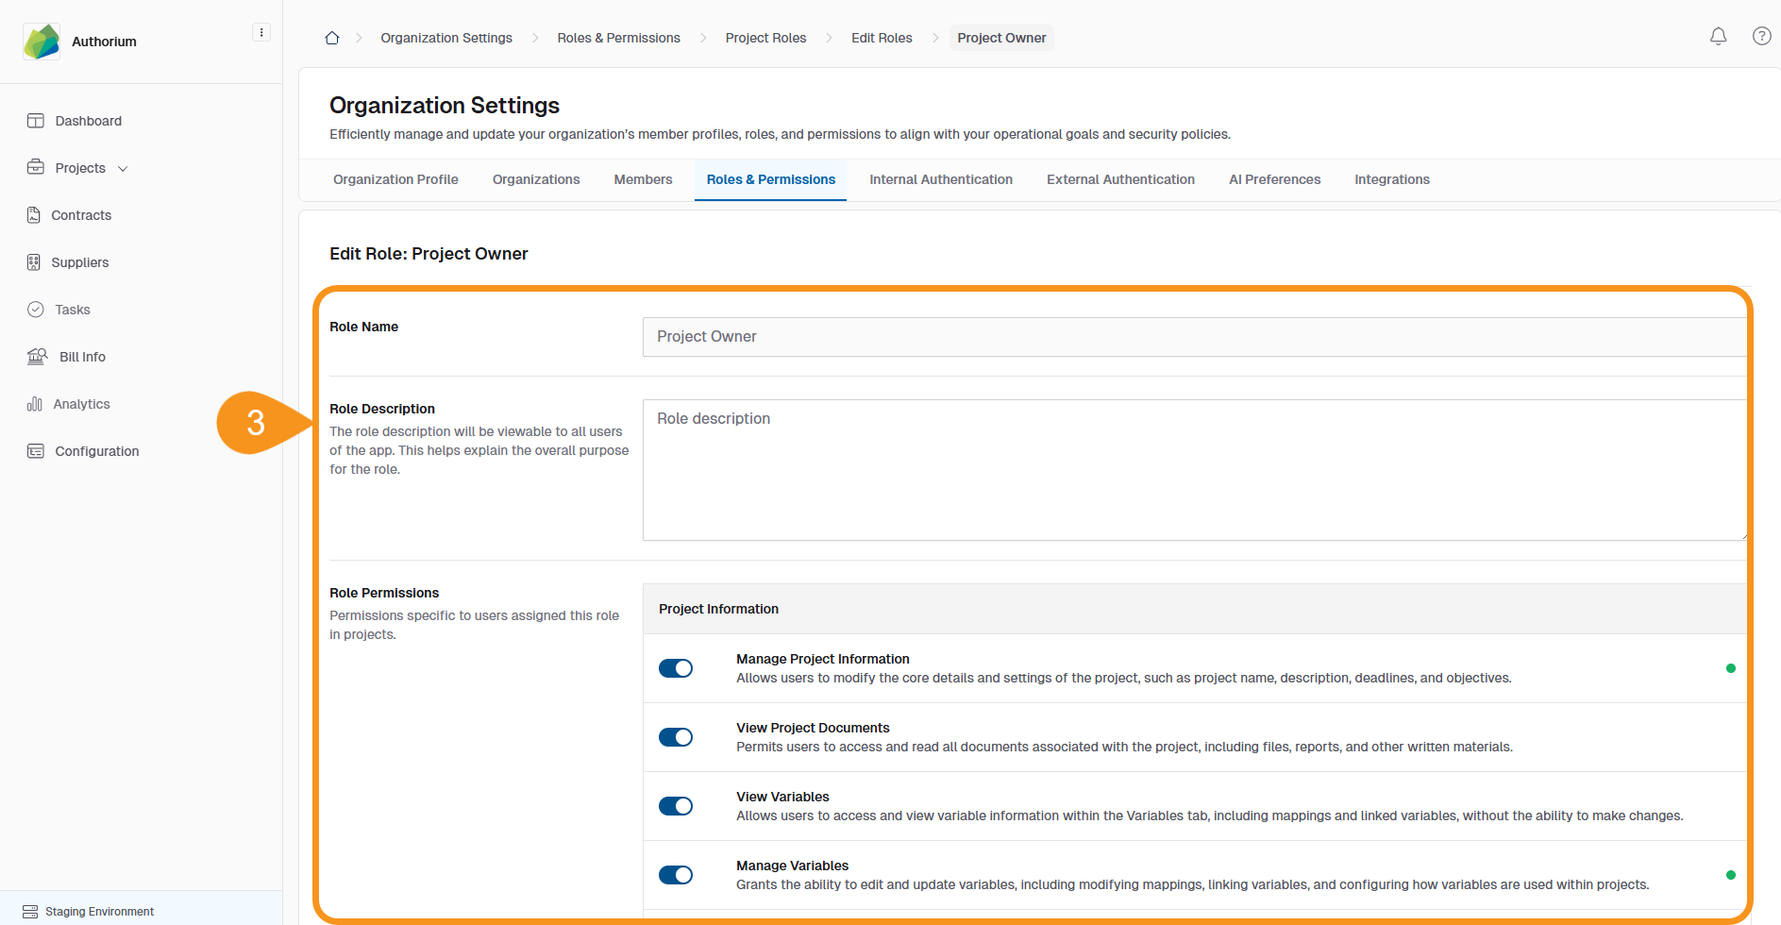Open the Dashboard from the sidebar
This screenshot has height=925, width=1781.
point(89,121)
